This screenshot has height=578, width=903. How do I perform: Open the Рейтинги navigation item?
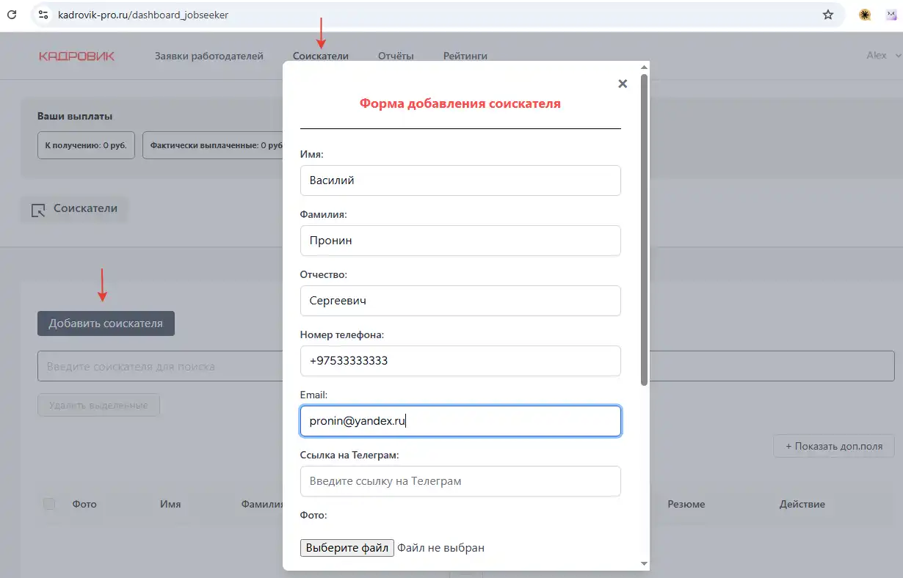tap(465, 56)
